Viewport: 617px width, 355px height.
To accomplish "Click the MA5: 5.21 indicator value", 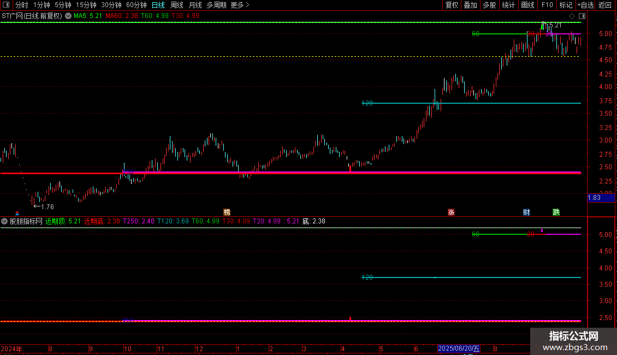I will (x=88, y=16).
